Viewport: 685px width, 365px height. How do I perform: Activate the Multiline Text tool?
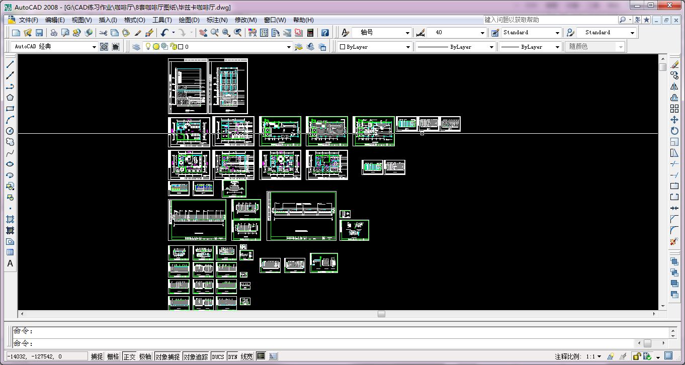(x=10, y=263)
